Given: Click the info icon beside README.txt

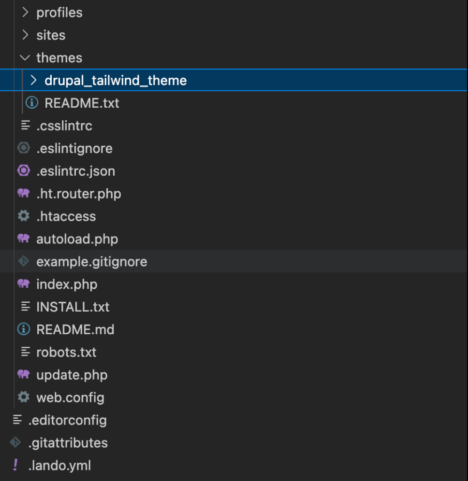Looking at the screenshot, I should 31,103.
